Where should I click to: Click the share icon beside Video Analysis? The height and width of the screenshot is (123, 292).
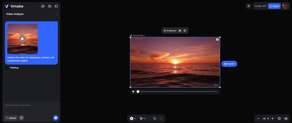click(56, 14)
